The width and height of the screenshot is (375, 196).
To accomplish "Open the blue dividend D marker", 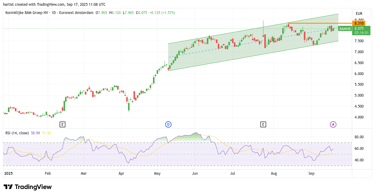I will point(168,124).
